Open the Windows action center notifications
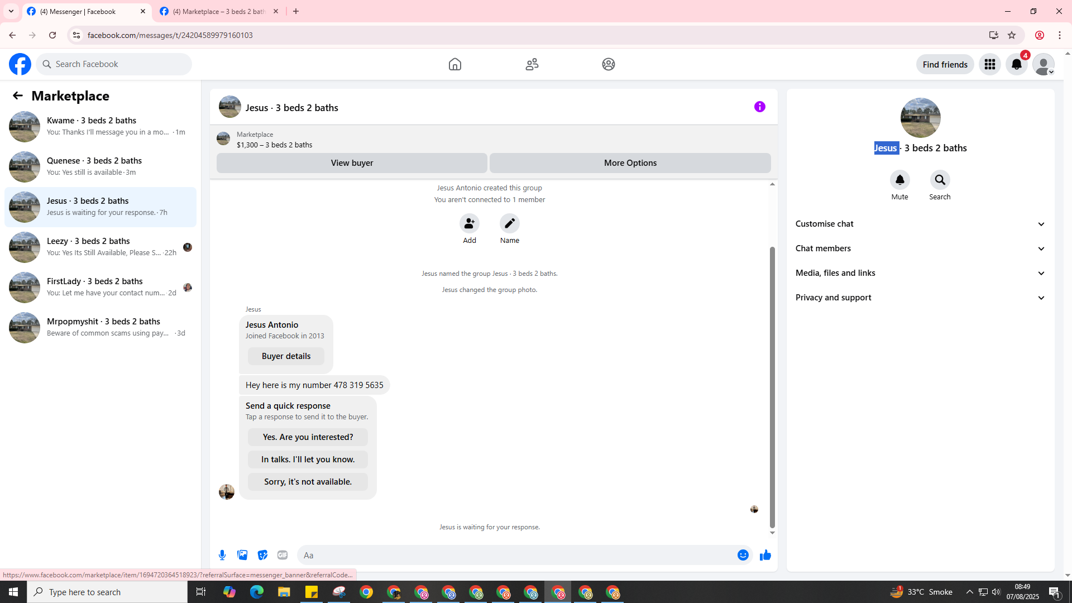This screenshot has width=1072, height=603. tap(1055, 592)
